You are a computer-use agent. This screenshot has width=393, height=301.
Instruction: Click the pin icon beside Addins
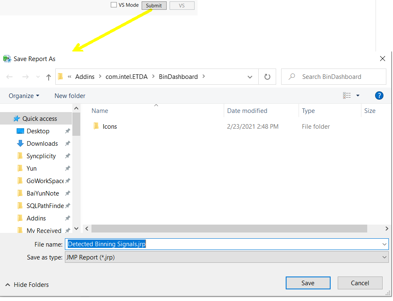pyautogui.click(x=67, y=218)
